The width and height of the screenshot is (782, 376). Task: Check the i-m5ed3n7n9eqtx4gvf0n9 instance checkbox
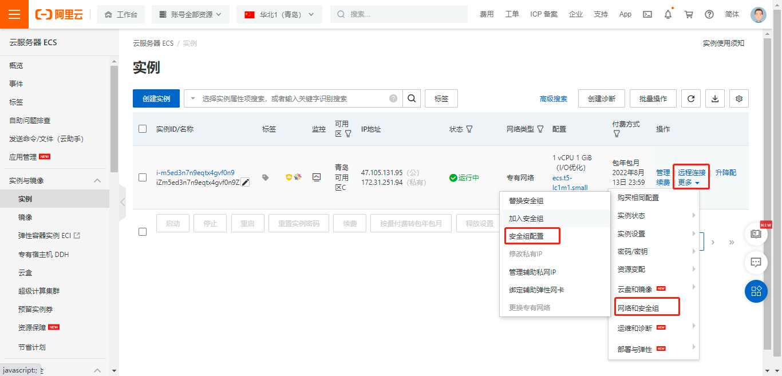click(x=143, y=177)
